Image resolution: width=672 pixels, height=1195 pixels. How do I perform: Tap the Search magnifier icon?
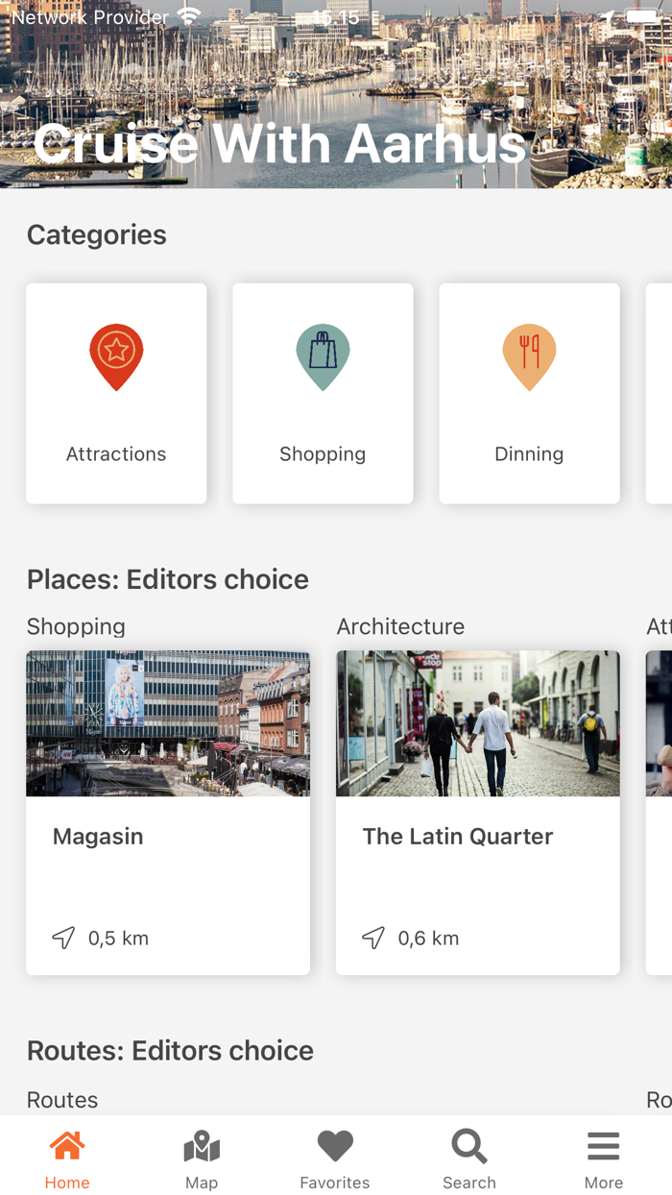tap(469, 1146)
